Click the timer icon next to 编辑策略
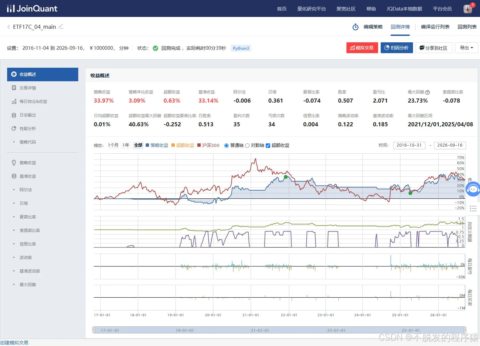 click(355, 27)
